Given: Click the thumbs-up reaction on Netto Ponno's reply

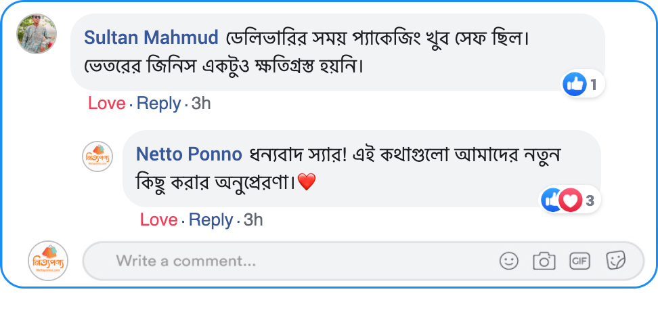Looking at the screenshot, I should (550, 200).
